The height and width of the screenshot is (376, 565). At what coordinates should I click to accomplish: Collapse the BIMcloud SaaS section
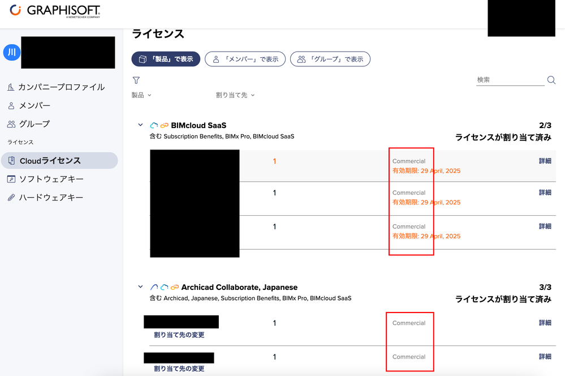[x=140, y=125]
